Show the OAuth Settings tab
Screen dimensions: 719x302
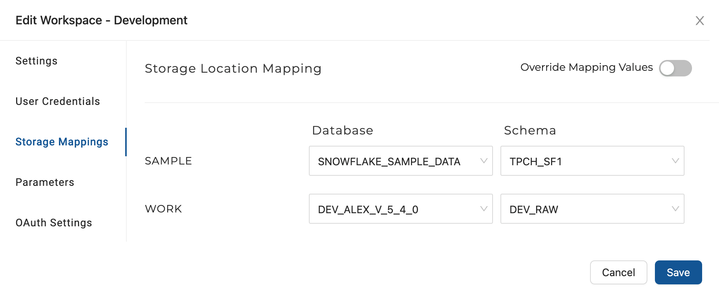pyautogui.click(x=54, y=223)
